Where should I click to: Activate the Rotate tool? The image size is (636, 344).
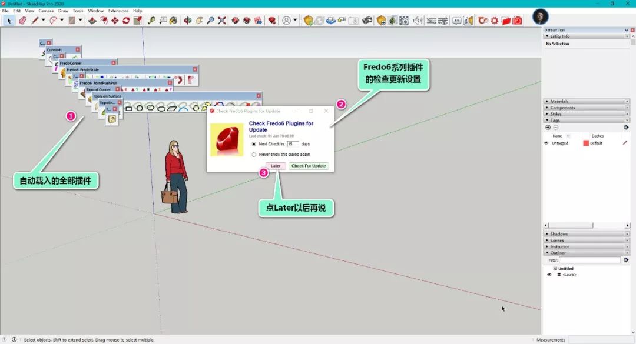(x=126, y=20)
